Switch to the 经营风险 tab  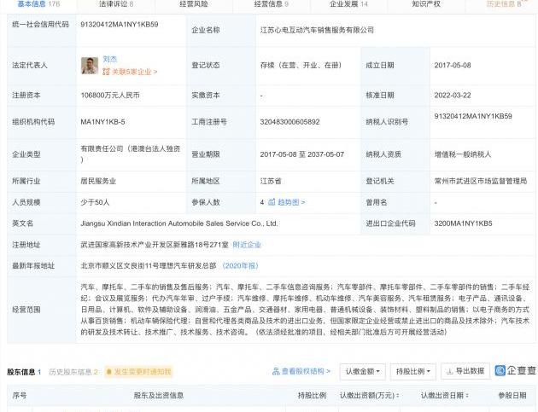[x=194, y=4]
